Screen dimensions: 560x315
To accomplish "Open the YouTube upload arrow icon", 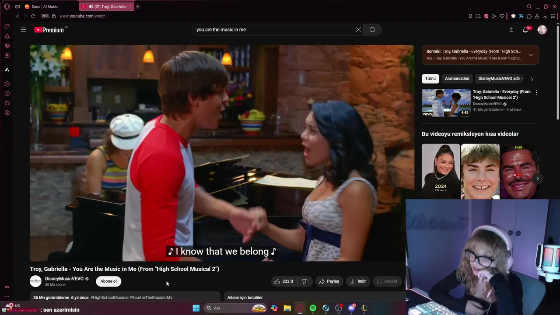I will (x=511, y=30).
